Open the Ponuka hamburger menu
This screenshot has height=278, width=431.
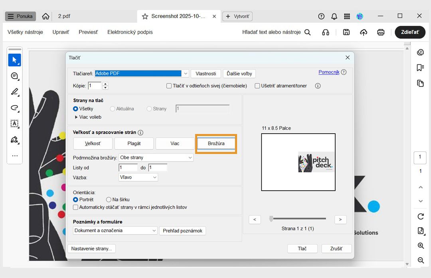(x=21, y=16)
